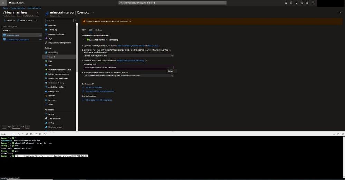Open Overview in the VM menu

[x=52, y=26]
